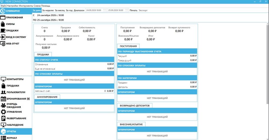Open the Суммарно summary report

[16, 11]
